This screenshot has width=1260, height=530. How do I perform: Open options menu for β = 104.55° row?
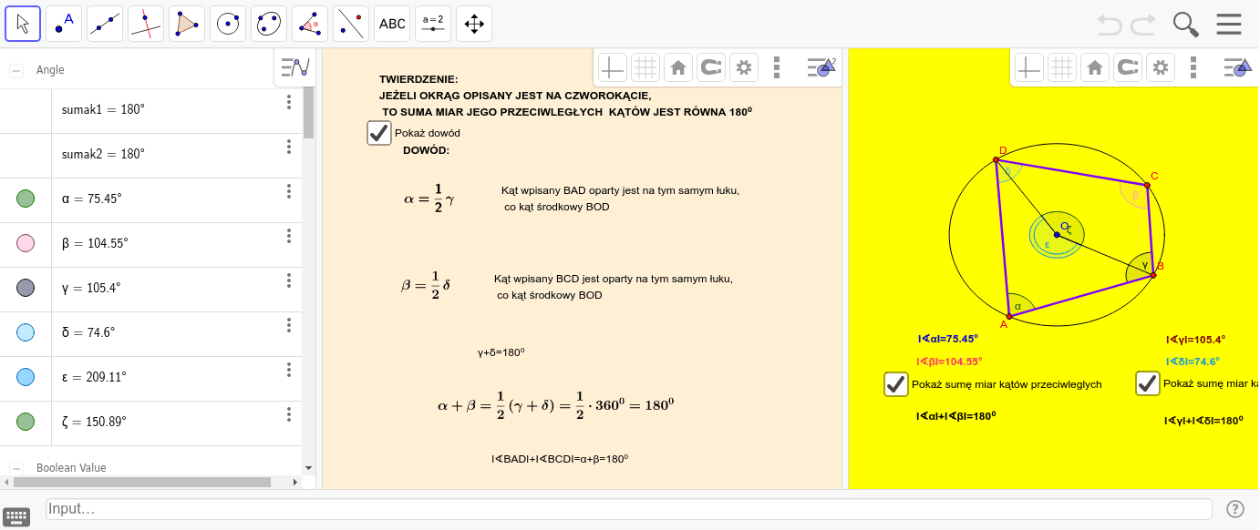pos(289,236)
